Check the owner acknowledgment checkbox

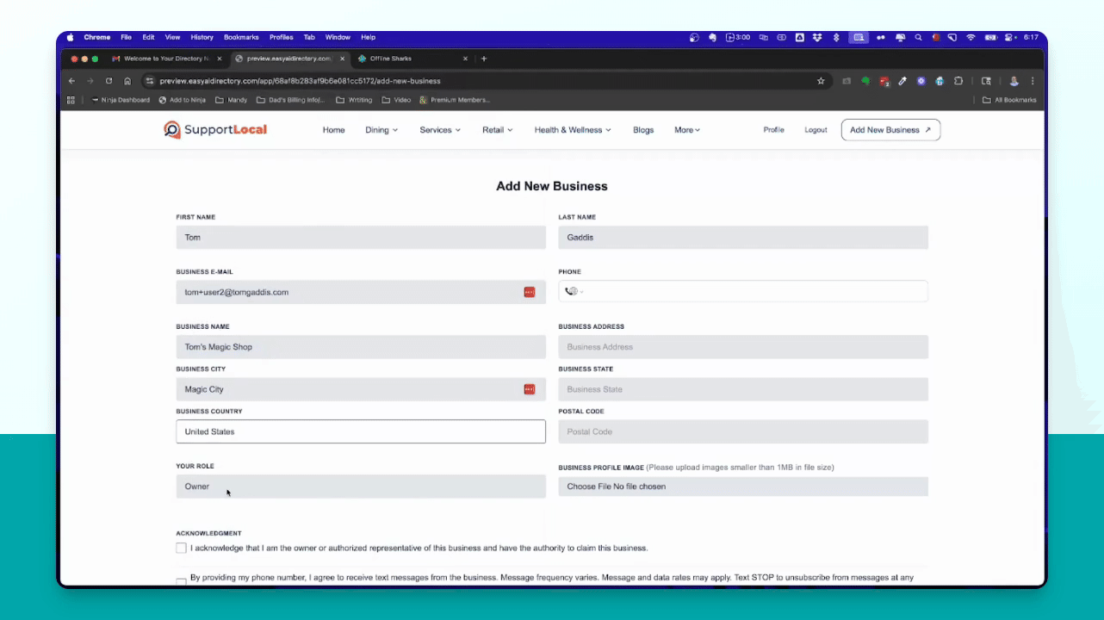[x=181, y=548]
